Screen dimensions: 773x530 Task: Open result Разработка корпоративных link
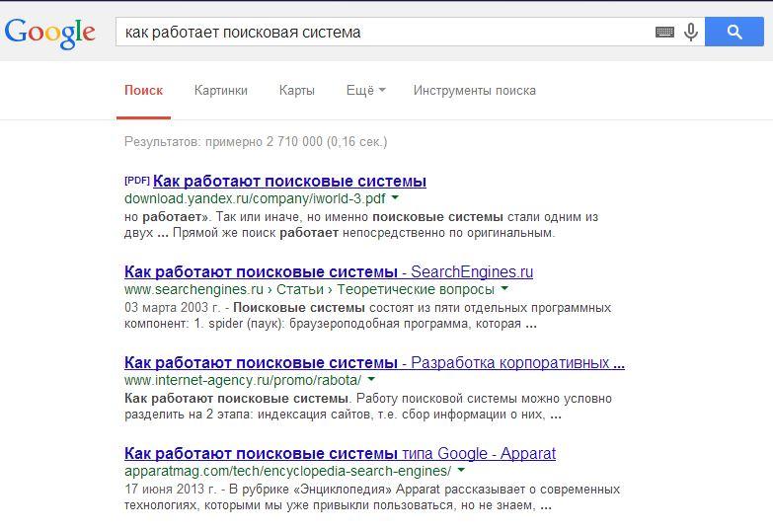point(374,362)
